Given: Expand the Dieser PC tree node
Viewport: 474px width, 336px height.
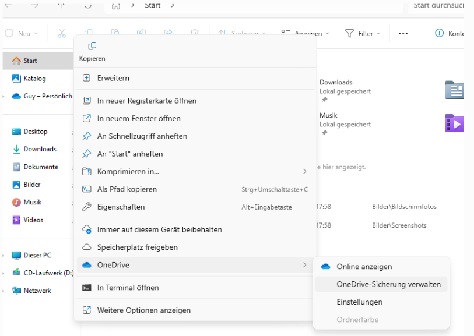Looking at the screenshot, I should 3,256.
